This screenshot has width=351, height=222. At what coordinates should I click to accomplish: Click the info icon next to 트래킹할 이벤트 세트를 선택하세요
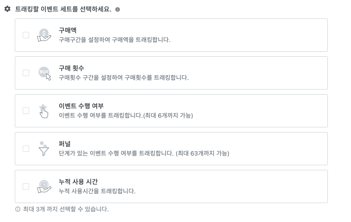[117, 9]
